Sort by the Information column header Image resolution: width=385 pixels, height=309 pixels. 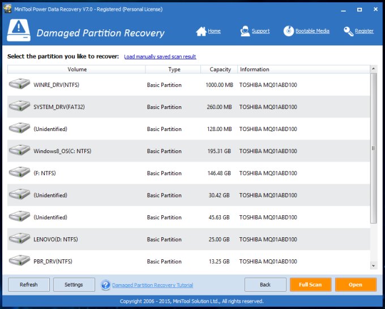coord(303,69)
